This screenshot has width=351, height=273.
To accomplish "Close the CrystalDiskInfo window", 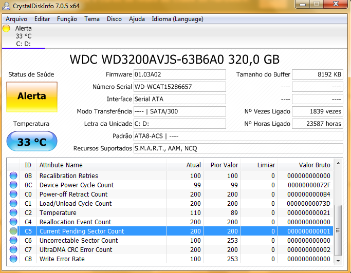I will click(336, 4).
